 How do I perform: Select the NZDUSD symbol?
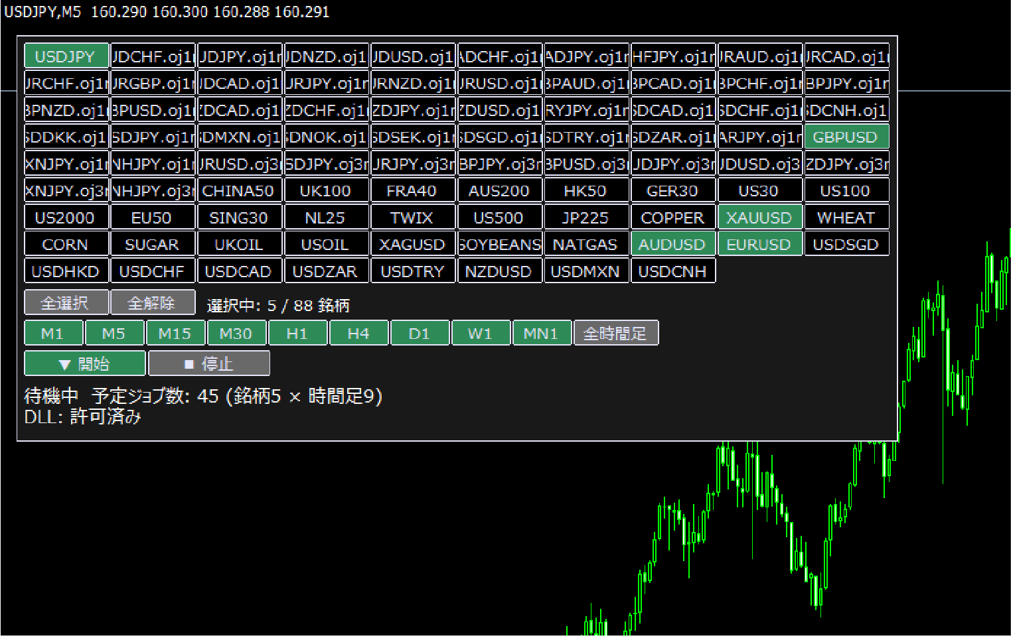[499, 271]
